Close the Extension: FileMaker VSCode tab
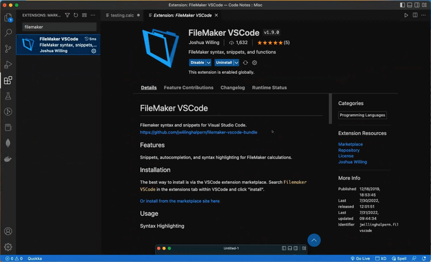 point(216,15)
